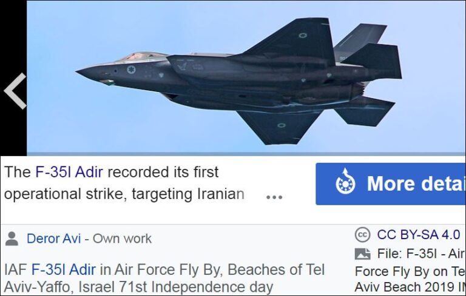The width and height of the screenshot is (466, 296).
Task: Click the author person icon
Action: tap(12, 238)
